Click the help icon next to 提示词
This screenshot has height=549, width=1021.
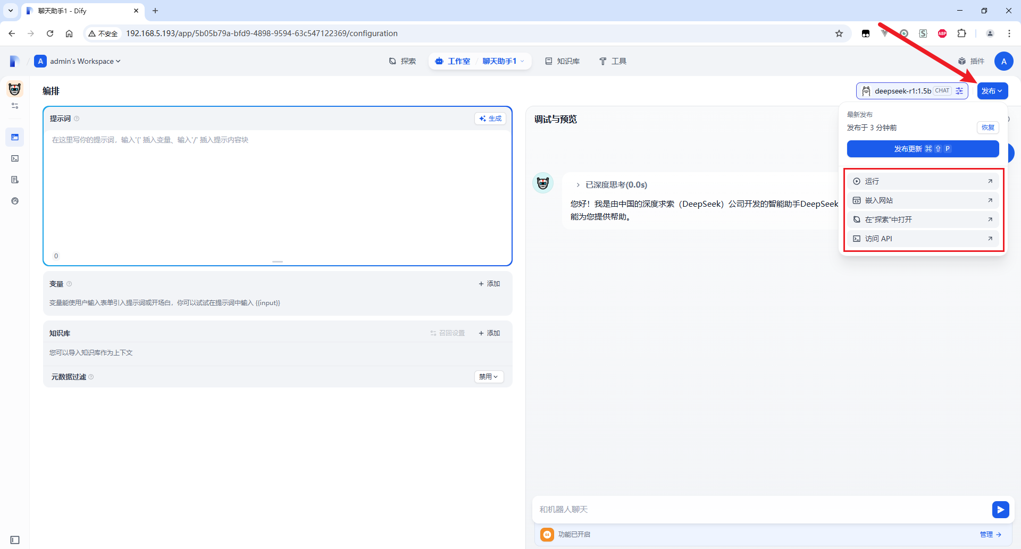[77, 119]
